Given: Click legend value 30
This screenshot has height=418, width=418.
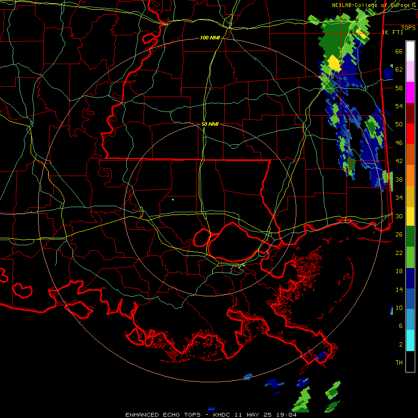Looking at the screenshot, I should click(x=399, y=216).
